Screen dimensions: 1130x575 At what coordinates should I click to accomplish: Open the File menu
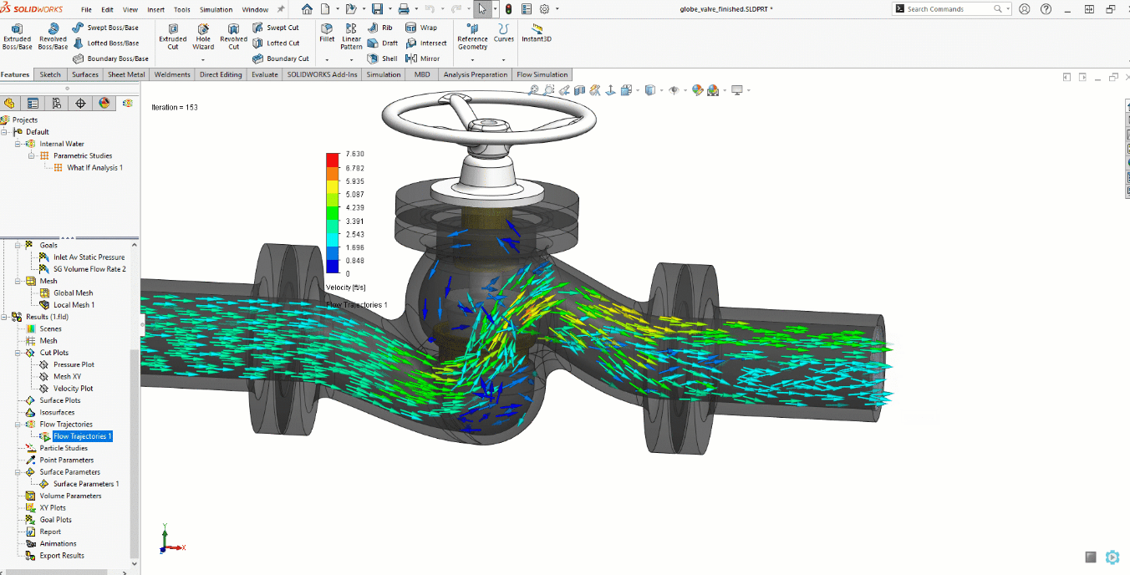click(86, 10)
